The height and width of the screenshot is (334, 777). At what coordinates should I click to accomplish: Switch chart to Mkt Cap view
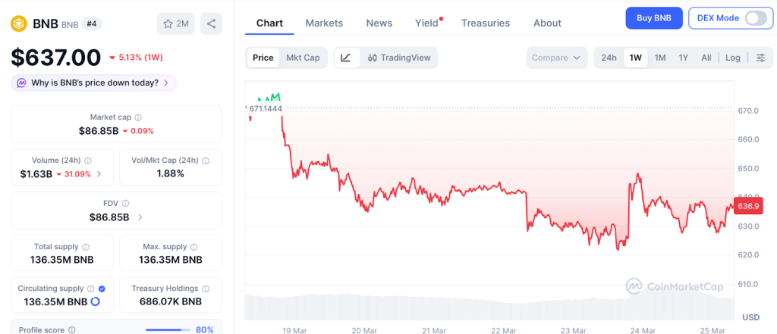click(x=303, y=58)
